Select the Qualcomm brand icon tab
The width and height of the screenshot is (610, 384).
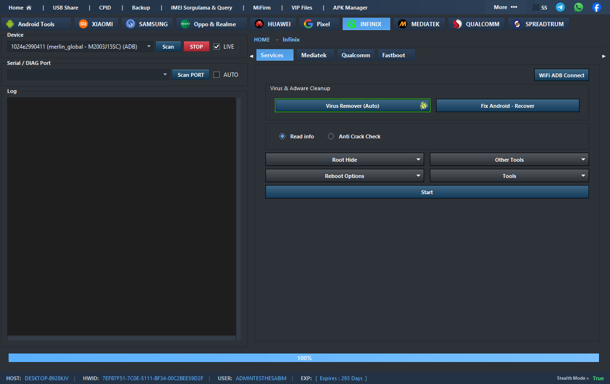pyautogui.click(x=476, y=24)
